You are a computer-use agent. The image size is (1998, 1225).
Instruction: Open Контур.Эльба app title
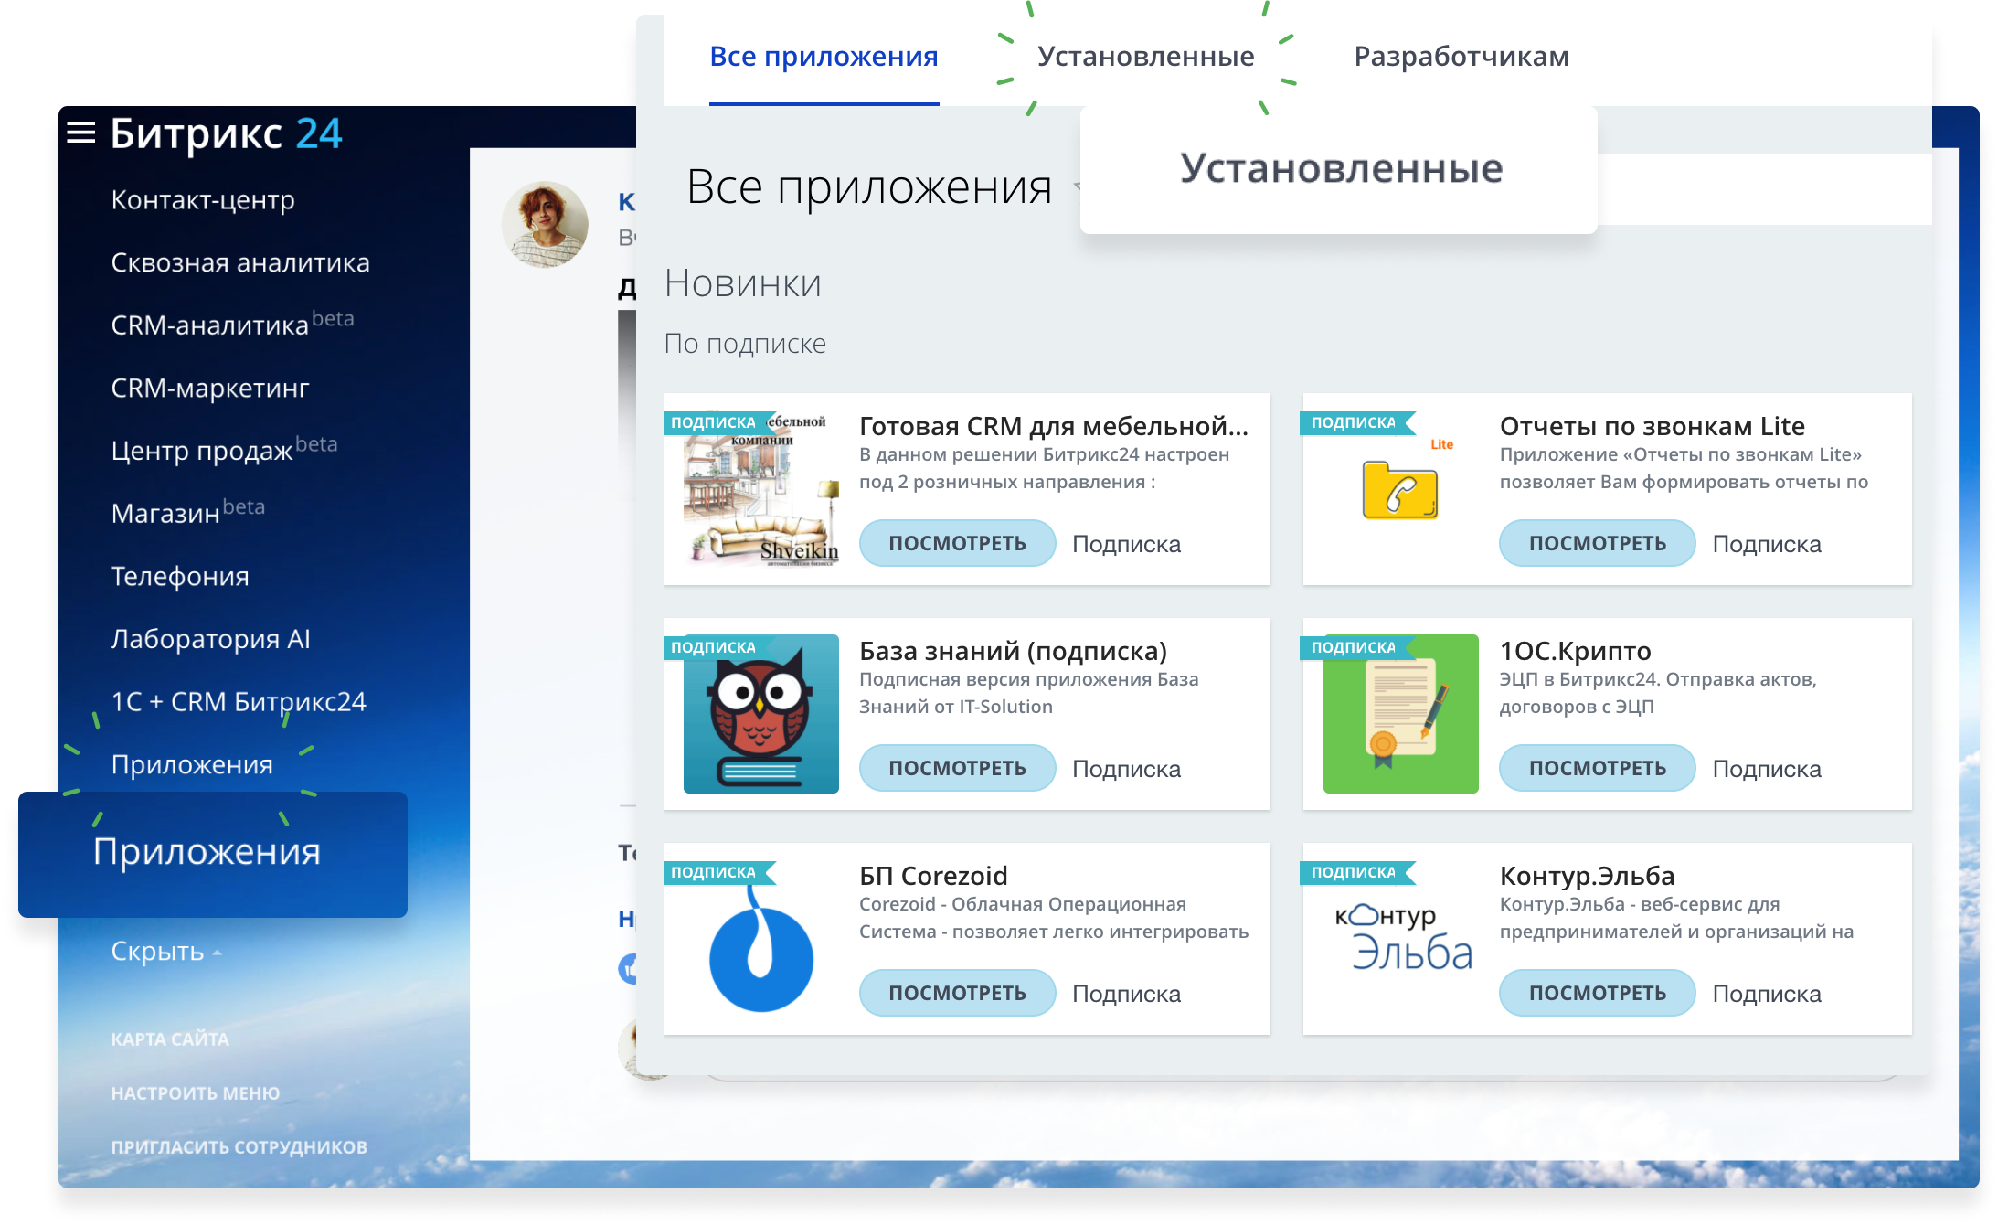[1587, 876]
